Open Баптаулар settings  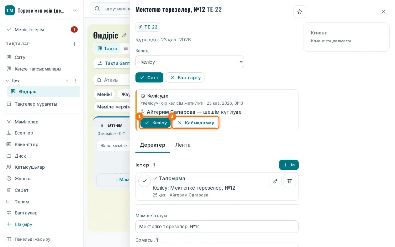pyautogui.click(x=43, y=213)
